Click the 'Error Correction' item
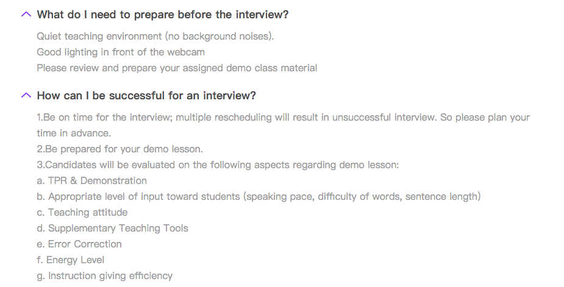The height and width of the screenshot is (287, 564). pyautogui.click(x=79, y=244)
